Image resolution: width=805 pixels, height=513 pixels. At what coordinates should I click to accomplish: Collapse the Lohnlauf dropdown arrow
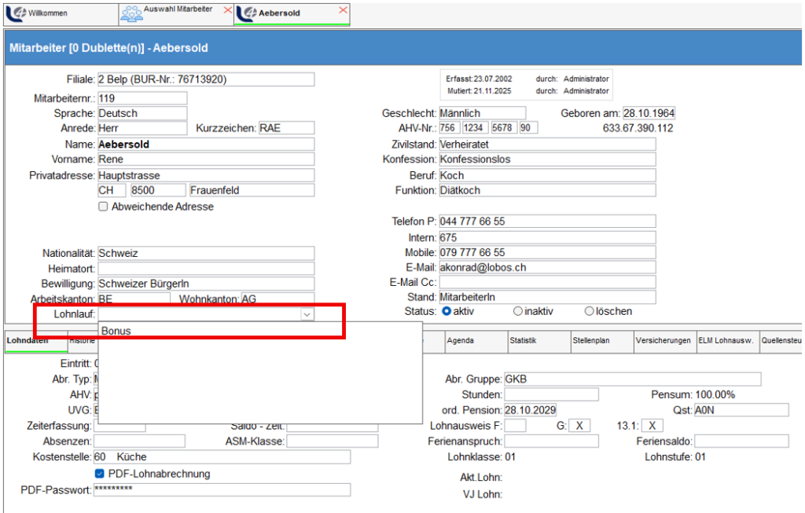coord(307,314)
